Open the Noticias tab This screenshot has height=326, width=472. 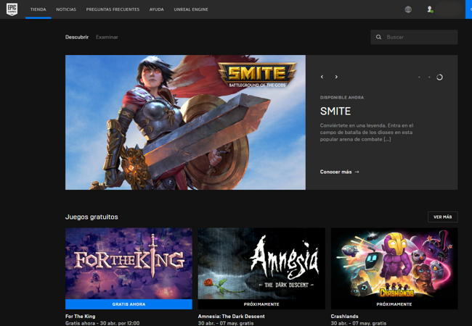(66, 9)
